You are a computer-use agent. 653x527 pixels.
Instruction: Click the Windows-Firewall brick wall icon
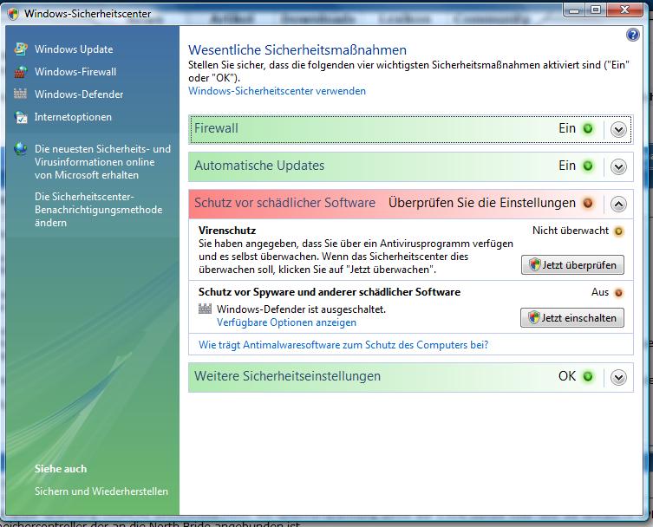[21, 72]
